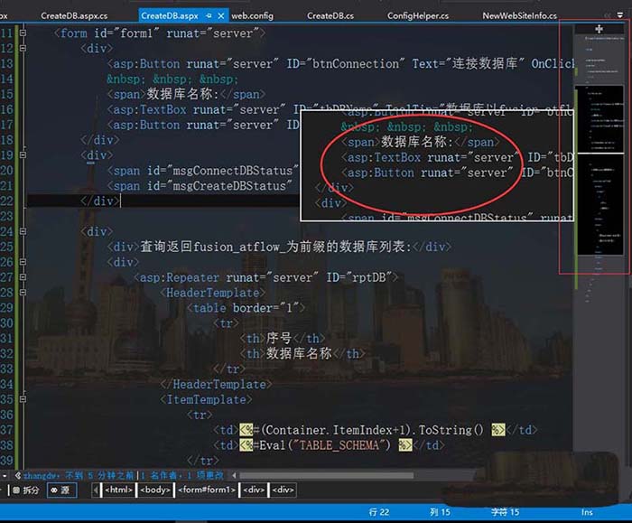The image size is (632, 523).
Task: Collapse the inner div on line 26
Action: click(23, 262)
